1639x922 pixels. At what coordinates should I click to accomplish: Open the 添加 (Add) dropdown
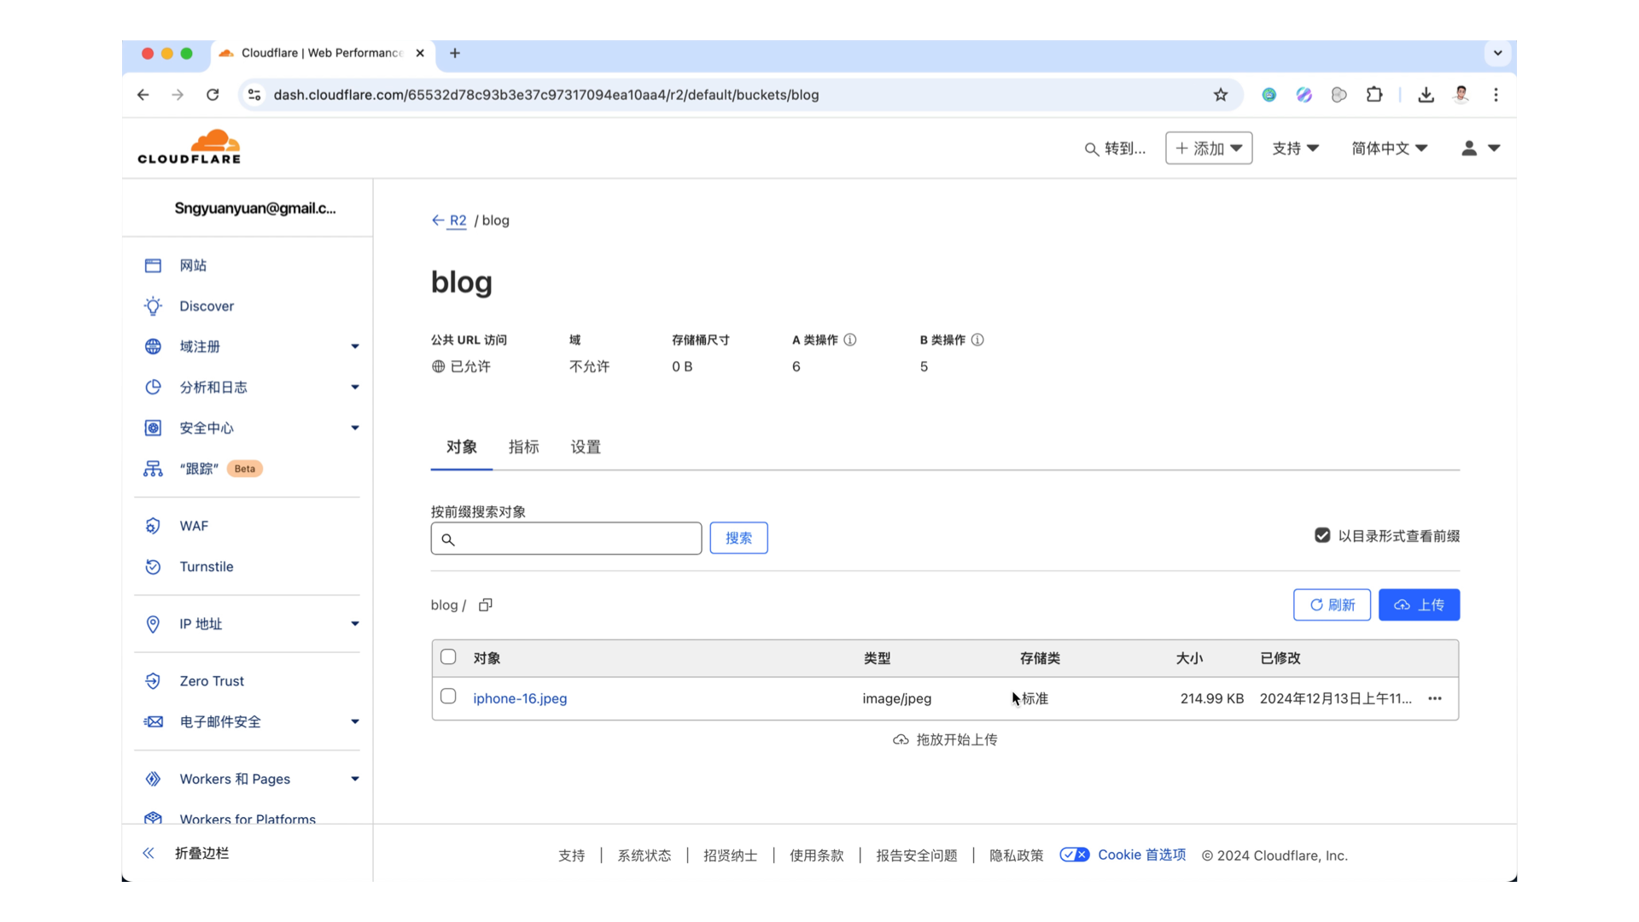(1208, 148)
